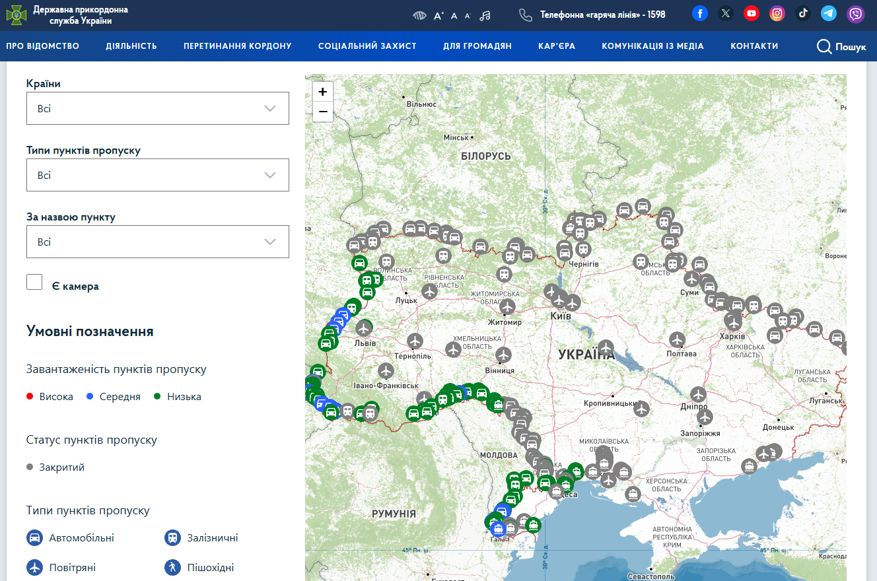Expand the 'Країни' dropdown
The image size is (877, 581).
pos(158,108)
